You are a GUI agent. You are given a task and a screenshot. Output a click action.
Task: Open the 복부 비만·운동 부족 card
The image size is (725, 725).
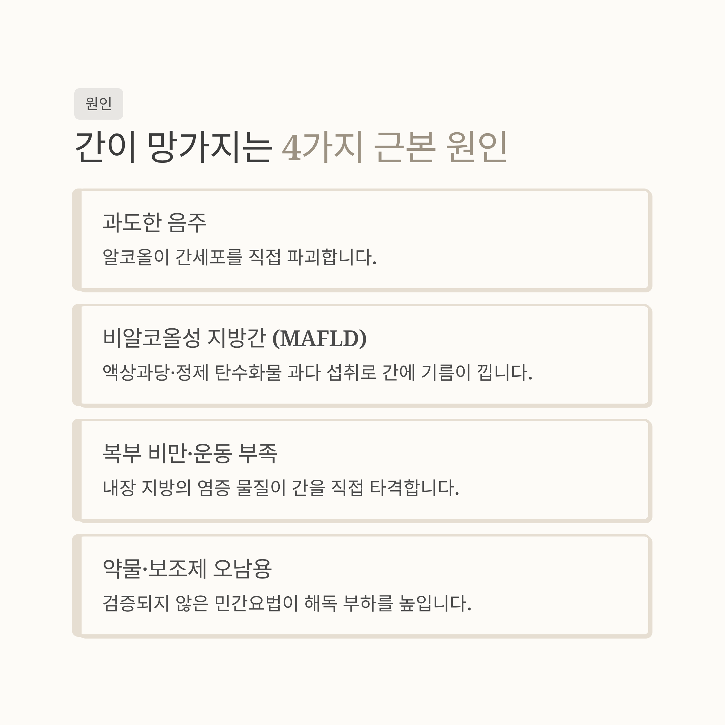(362, 471)
